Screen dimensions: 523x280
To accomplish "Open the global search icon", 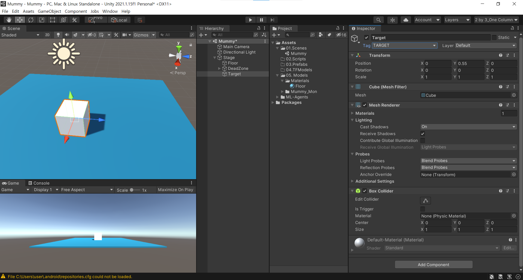I will [x=379, y=20].
